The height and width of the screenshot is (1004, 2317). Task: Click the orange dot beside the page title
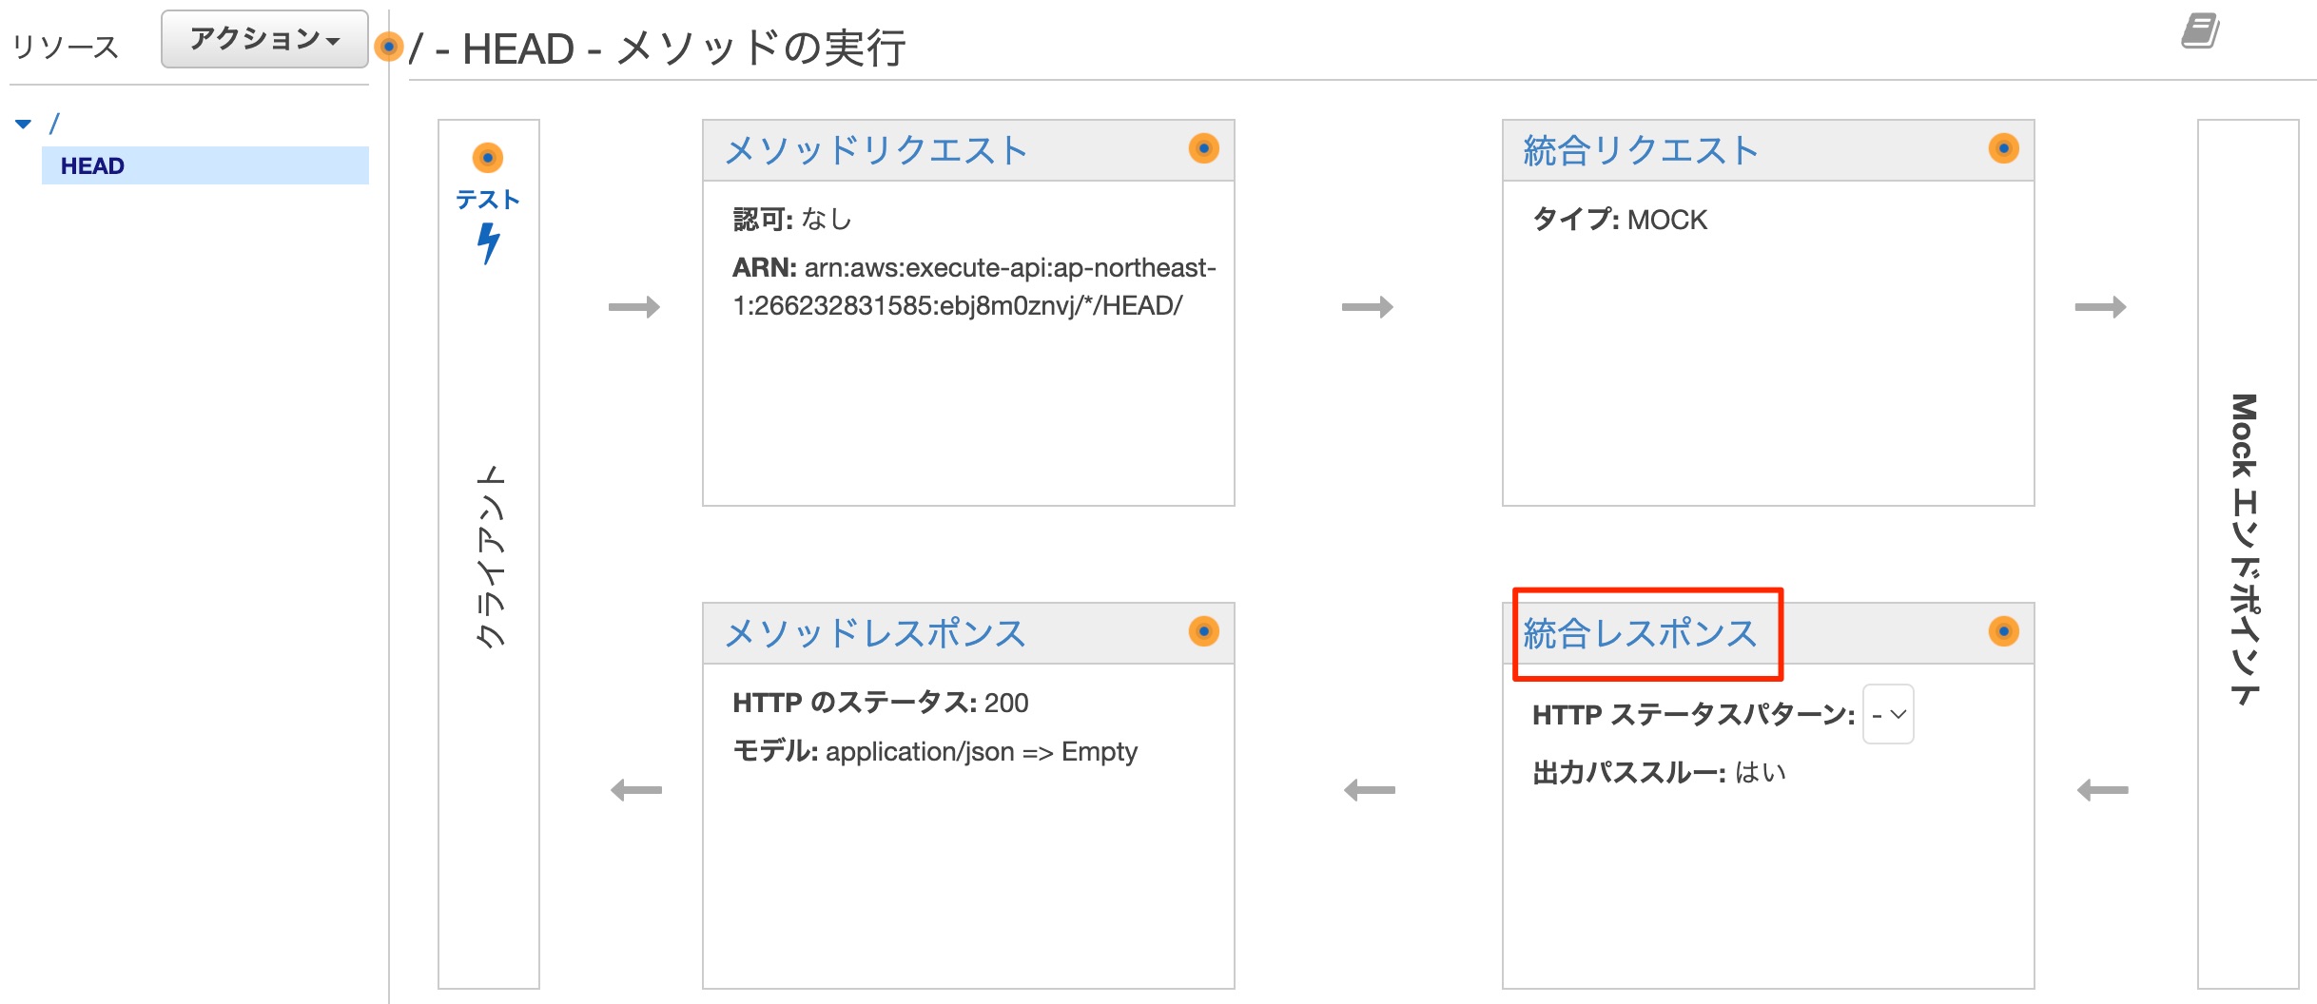coord(387,48)
